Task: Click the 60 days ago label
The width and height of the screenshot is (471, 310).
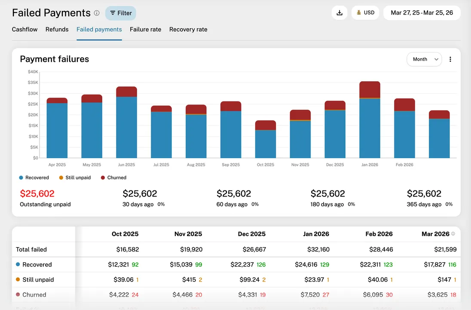Action: pyautogui.click(x=232, y=204)
